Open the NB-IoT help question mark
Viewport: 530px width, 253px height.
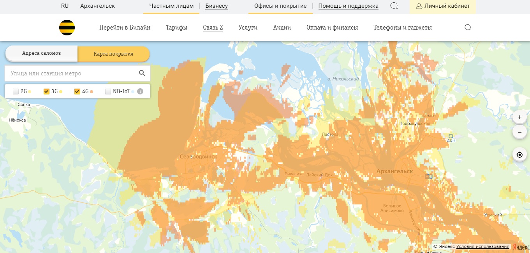[140, 92]
